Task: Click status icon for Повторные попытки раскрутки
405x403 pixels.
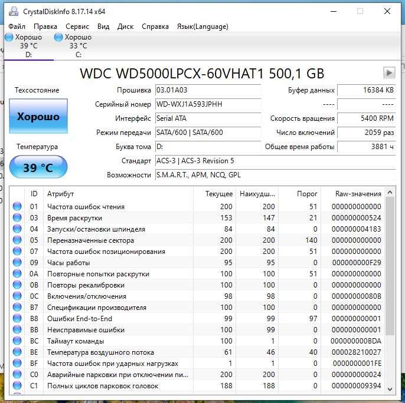Action: pos(17,273)
